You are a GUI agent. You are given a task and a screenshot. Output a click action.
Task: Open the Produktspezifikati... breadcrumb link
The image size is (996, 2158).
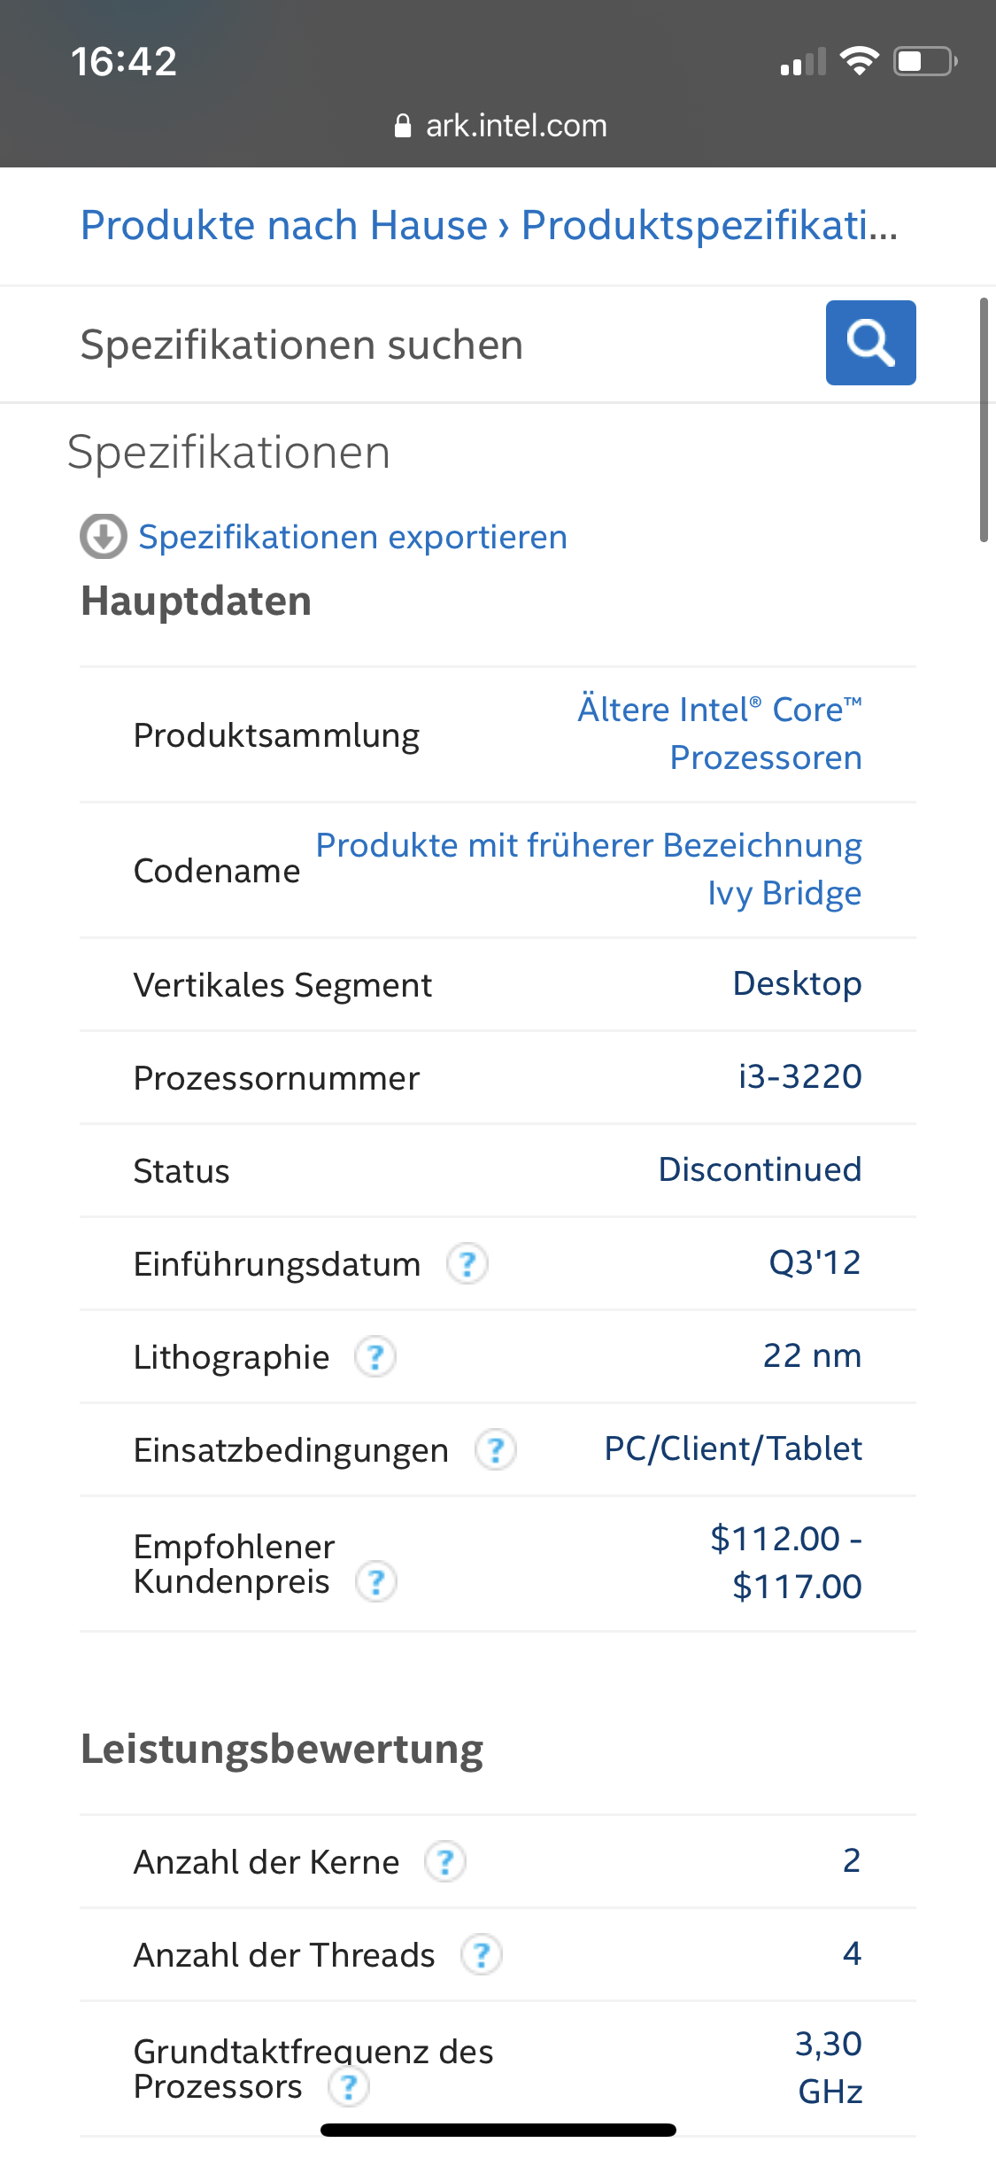tap(709, 225)
